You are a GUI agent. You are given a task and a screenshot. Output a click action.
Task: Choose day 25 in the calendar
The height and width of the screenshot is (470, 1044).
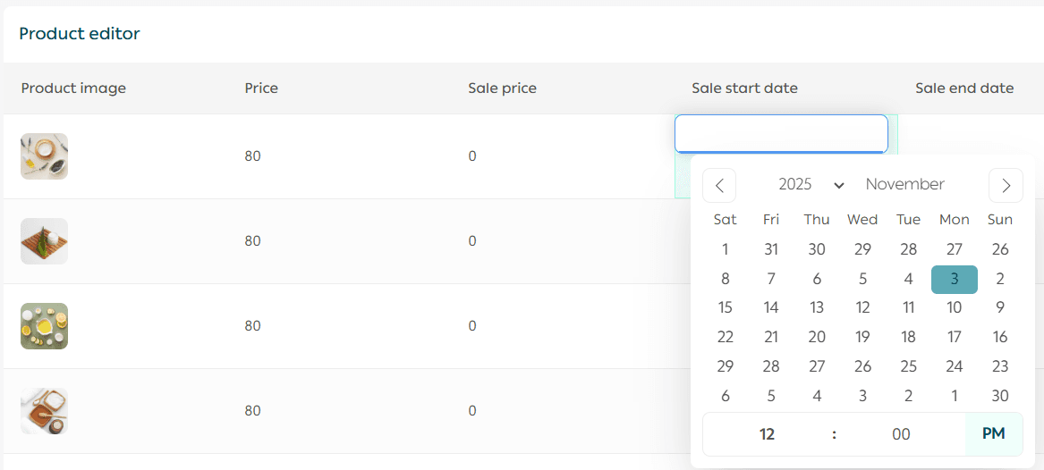(x=908, y=366)
